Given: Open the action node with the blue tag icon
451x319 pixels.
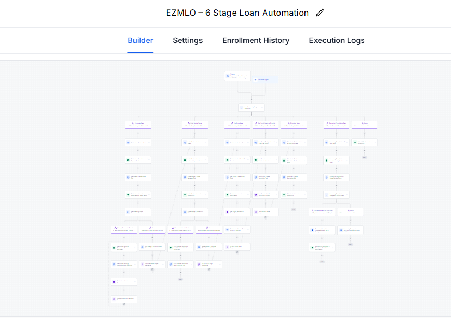Looking at the screenshot, I should click(322, 230).
